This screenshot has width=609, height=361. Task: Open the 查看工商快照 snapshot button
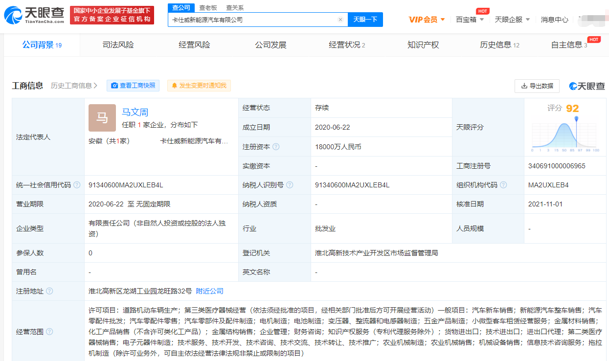(x=134, y=86)
